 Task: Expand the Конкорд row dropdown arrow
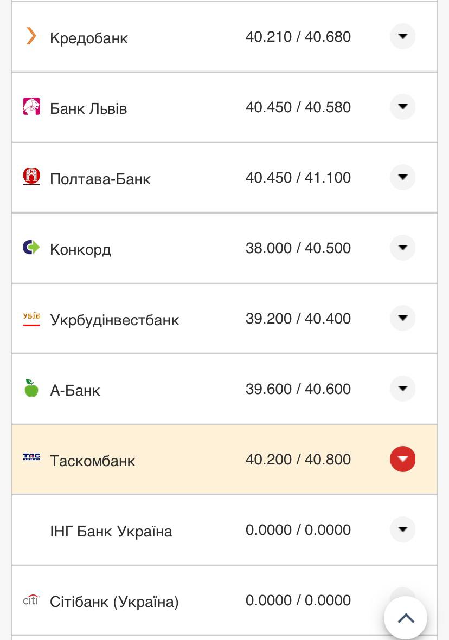pos(402,248)
